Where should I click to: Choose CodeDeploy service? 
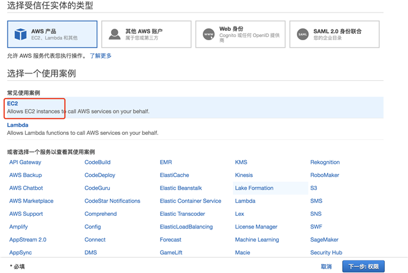pos(100,175)
